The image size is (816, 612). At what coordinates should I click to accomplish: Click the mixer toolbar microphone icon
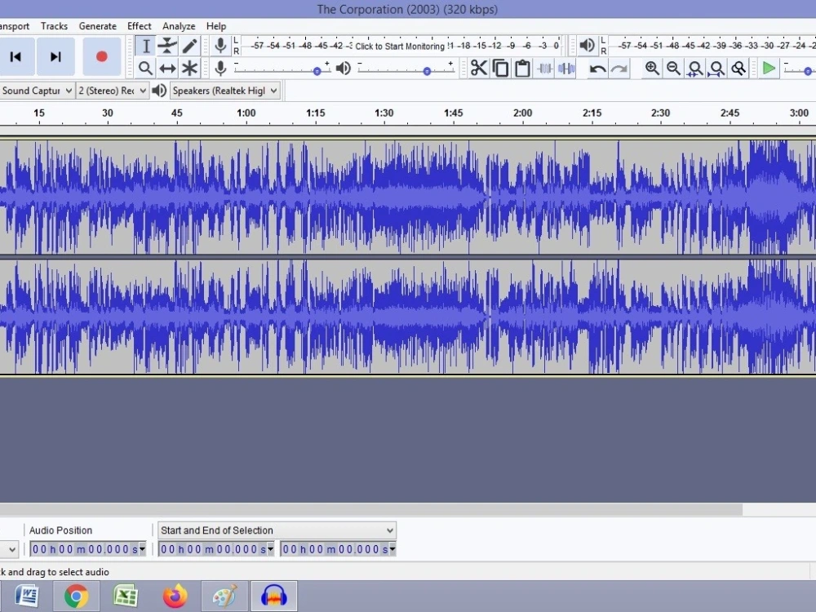220,69
